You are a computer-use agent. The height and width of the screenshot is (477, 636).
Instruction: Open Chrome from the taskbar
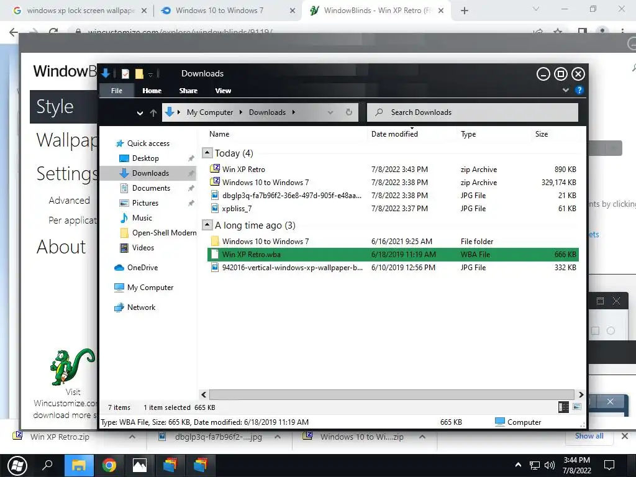pyautogui.click(x=109, y=465)
